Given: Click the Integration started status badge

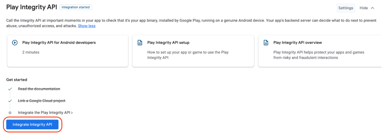Looking at the screenshot, I should coord(76,7).
